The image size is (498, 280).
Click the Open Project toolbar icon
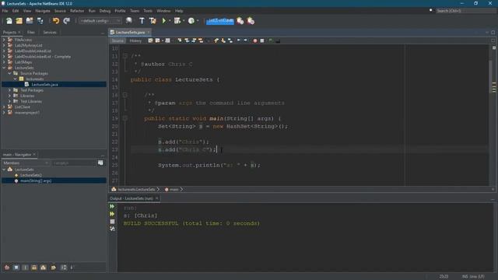click(x=30, y=21)
